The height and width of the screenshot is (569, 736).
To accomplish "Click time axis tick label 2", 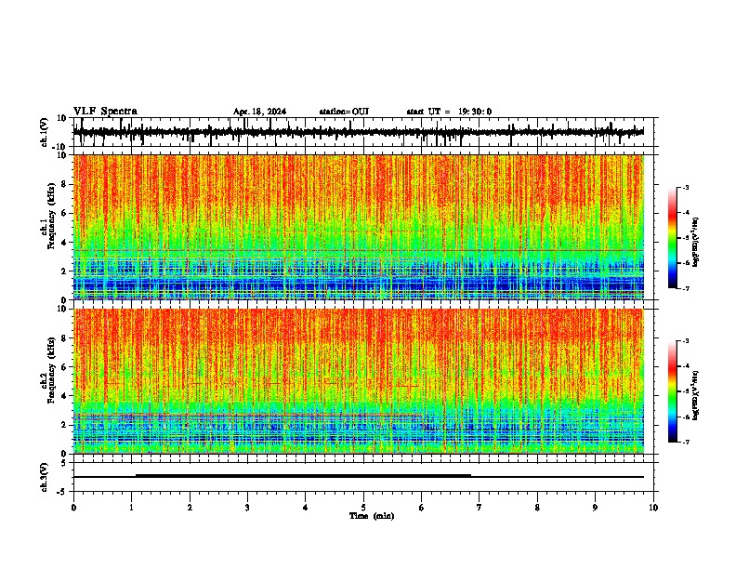I will 190,508.
